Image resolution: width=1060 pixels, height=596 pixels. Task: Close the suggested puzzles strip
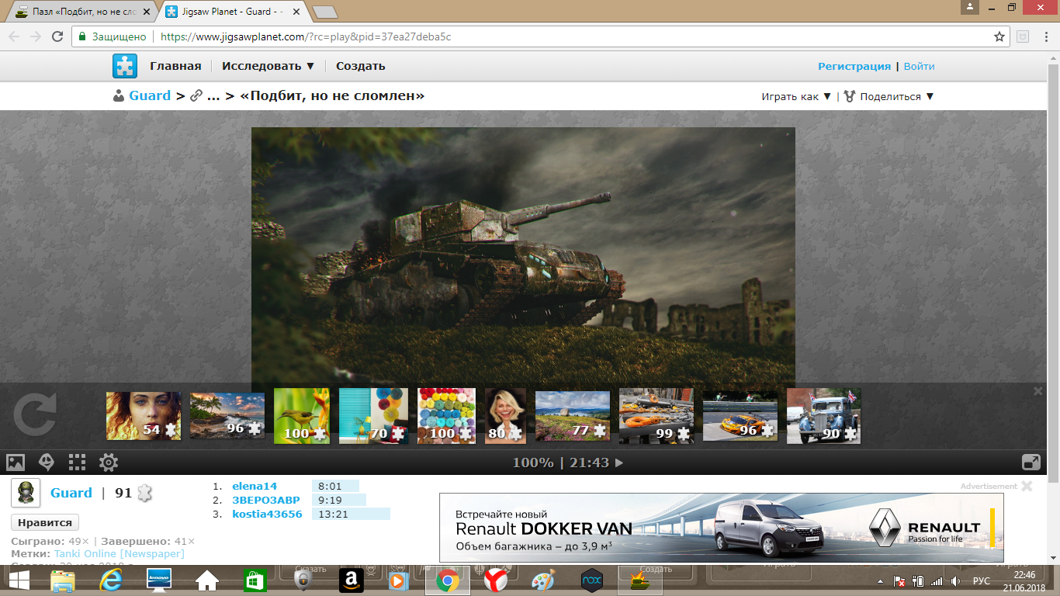(1038, 391)
